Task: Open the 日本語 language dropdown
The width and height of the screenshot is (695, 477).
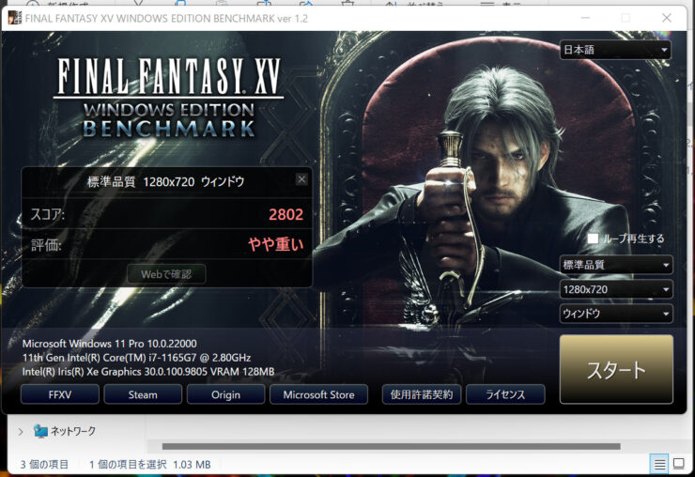Action: point(615,50)
